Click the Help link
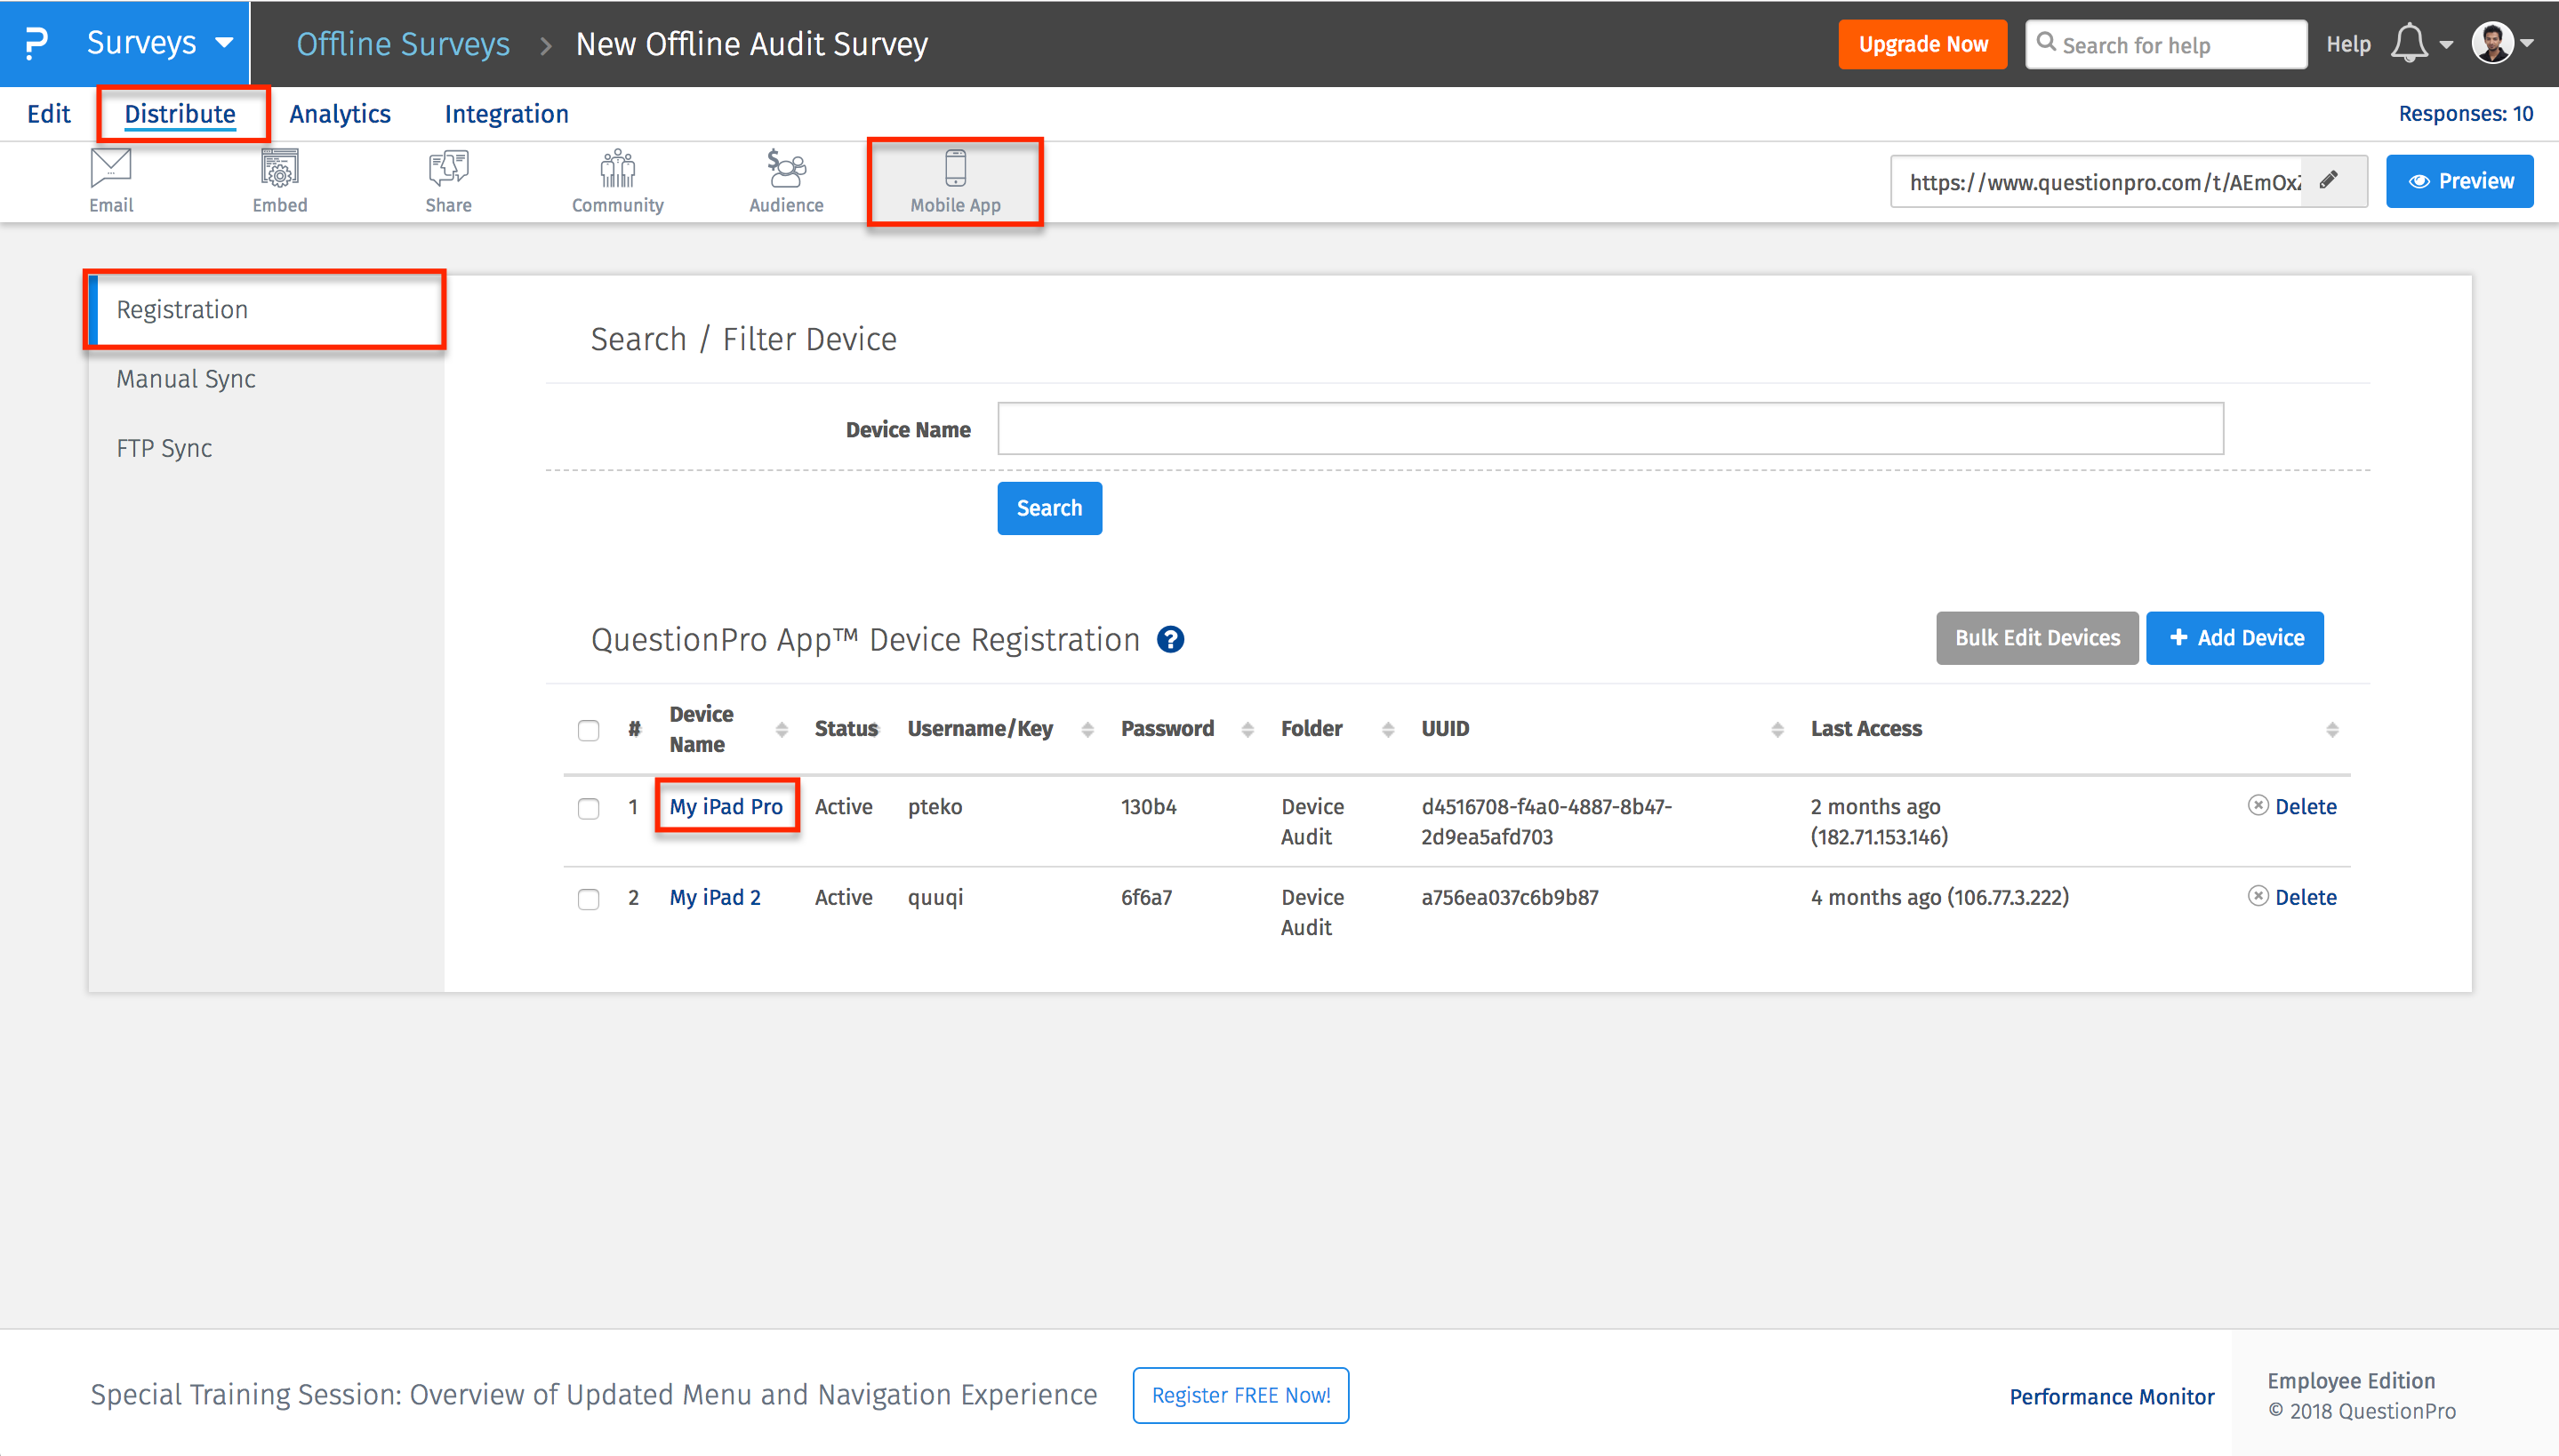Image resolution: width=2559 pixels, height=1456 pixels. [x=2348, y=44]
